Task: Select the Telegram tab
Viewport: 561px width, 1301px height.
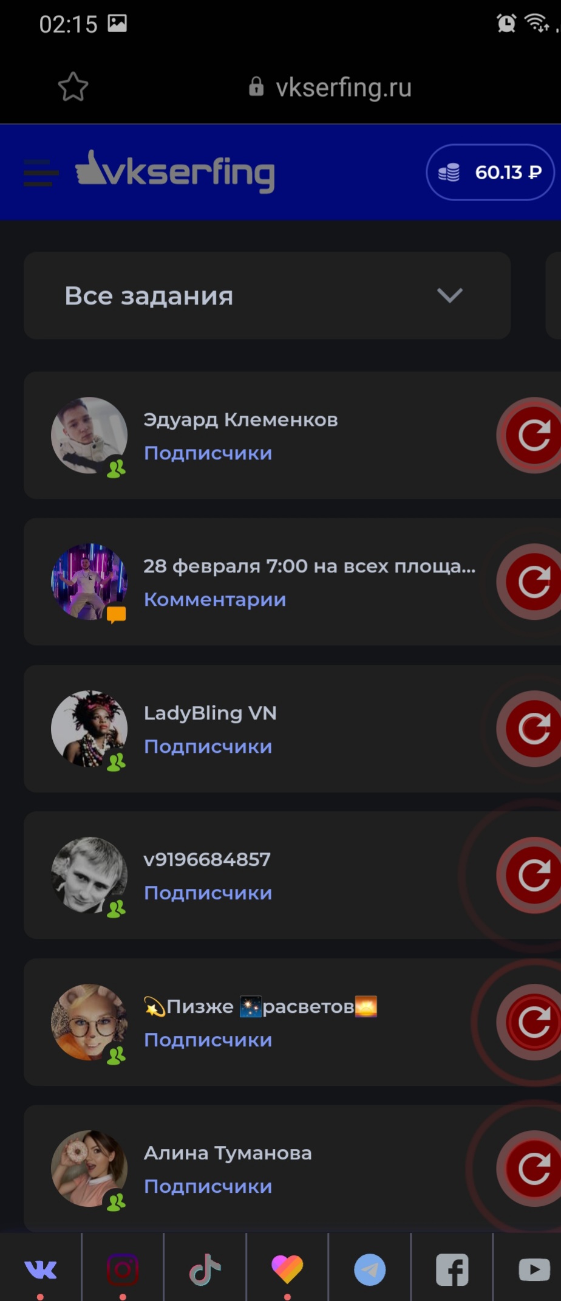Action: (x=370, y=1269)
